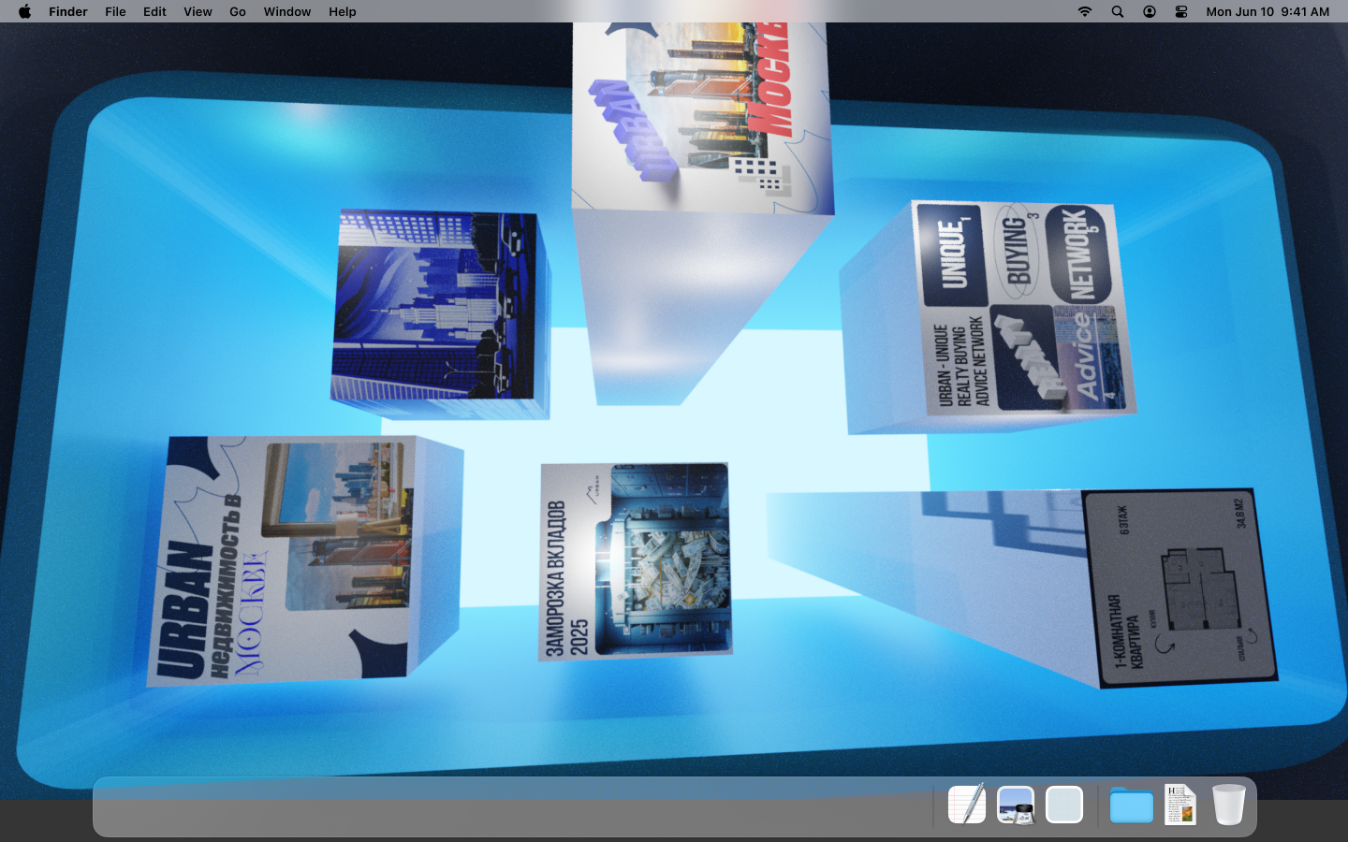The image size is (1348, 842).
Task: Open the Edit menu
Action: tap(154, 11)
